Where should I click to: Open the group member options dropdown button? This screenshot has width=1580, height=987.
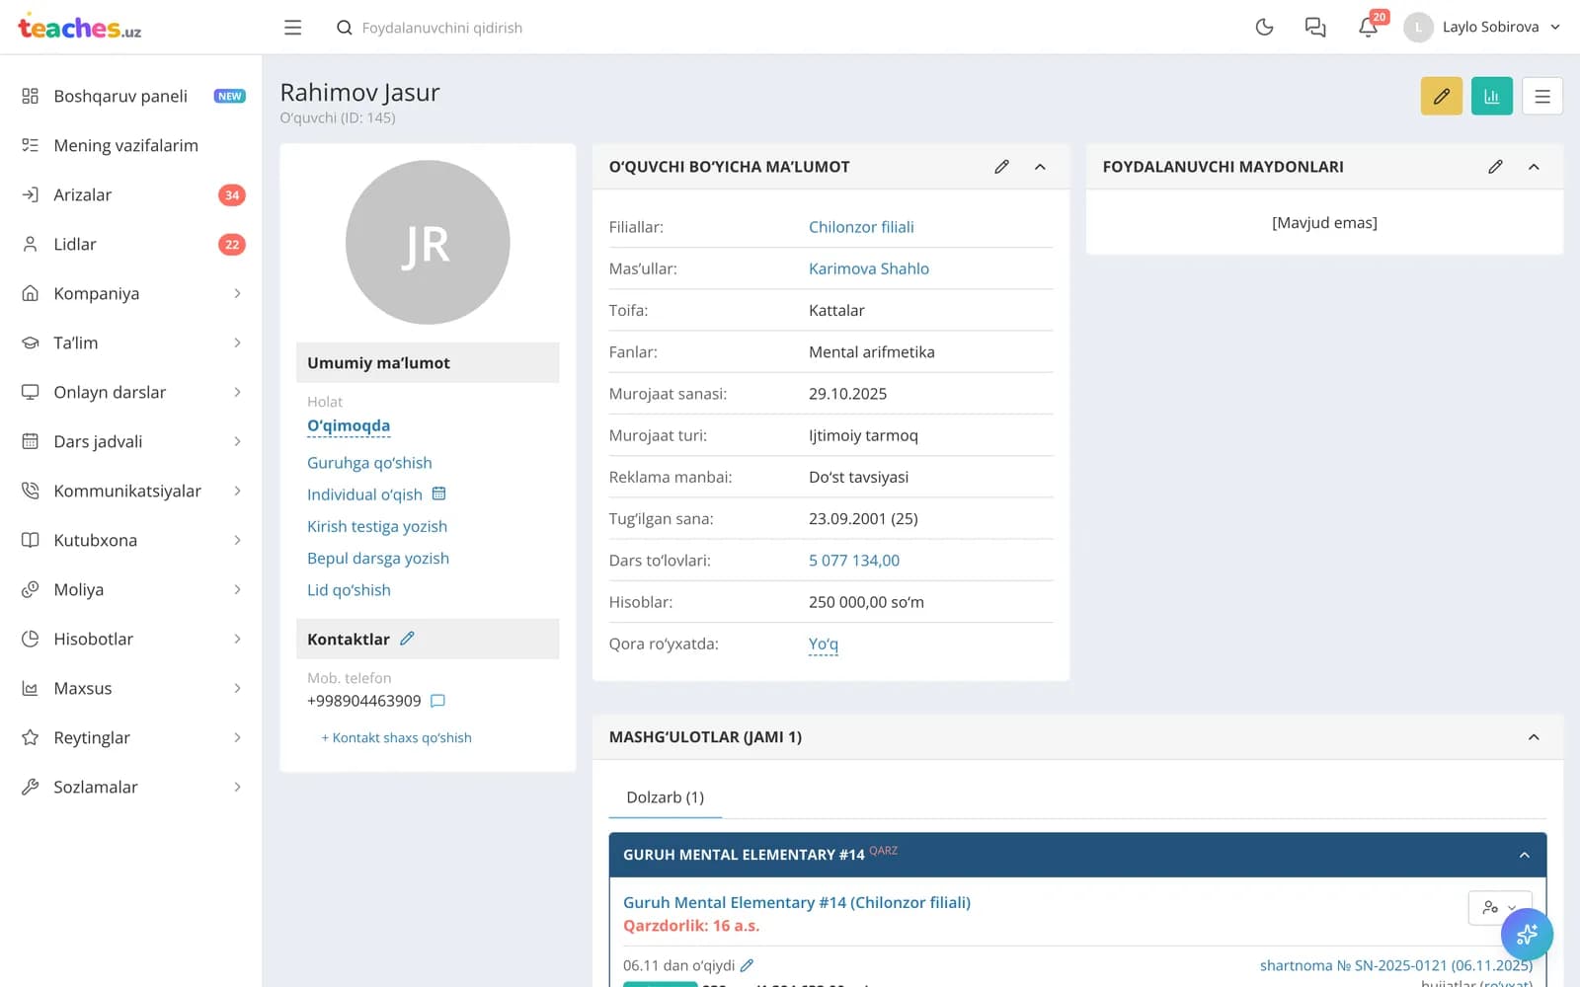pyautogui.click(x=1500, y=907)
